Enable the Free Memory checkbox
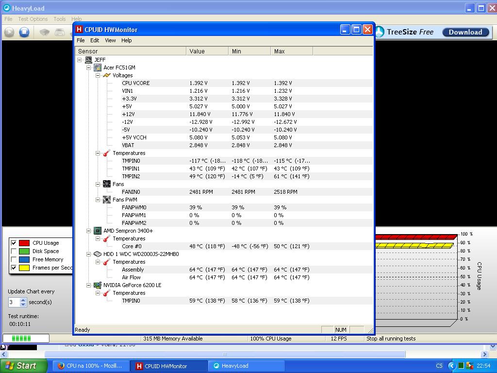Viewport: 497px width, 373px height. tap(14, 259)
